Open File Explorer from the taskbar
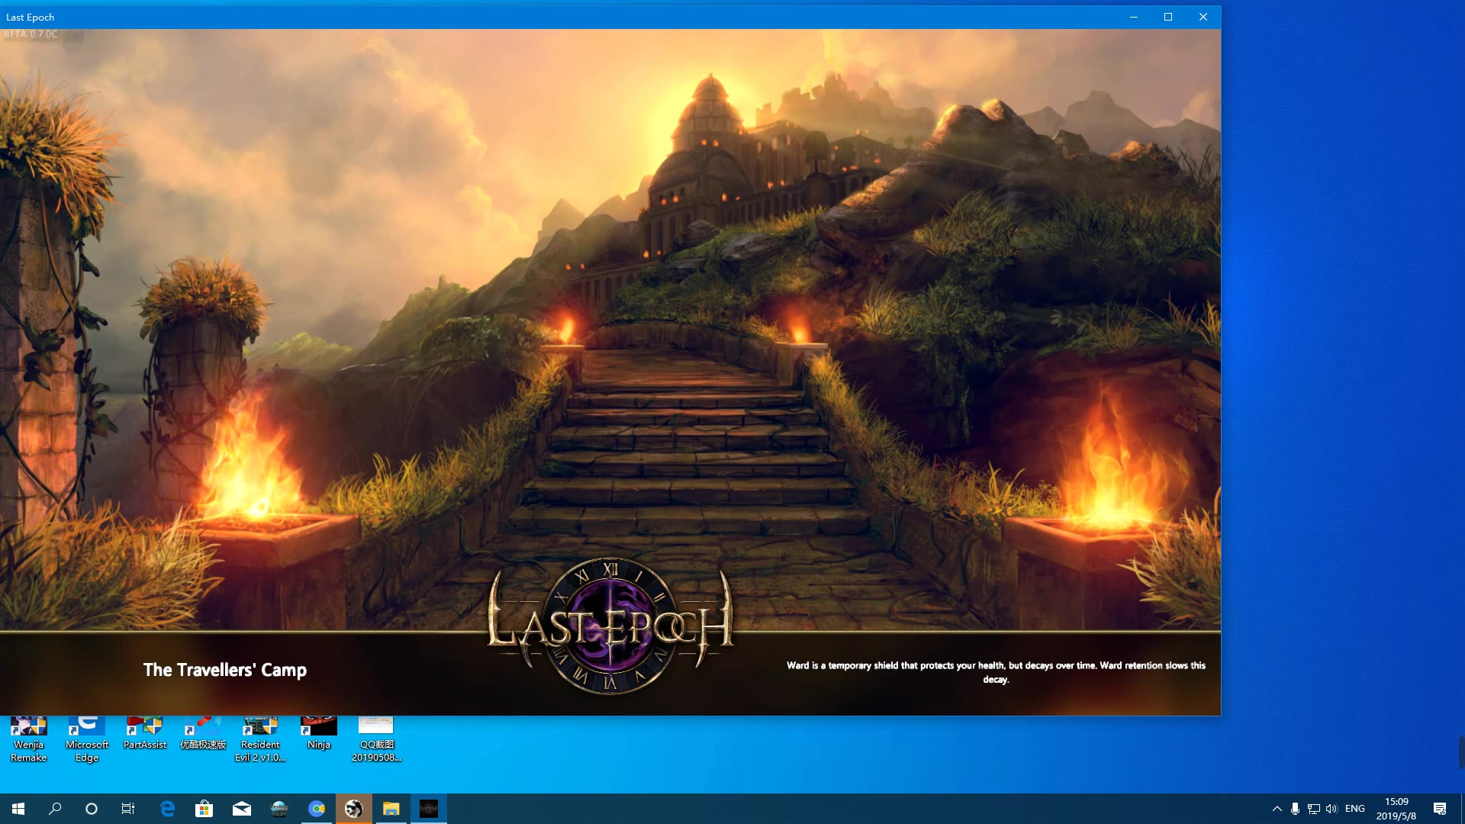 click(x=391, y=809)
